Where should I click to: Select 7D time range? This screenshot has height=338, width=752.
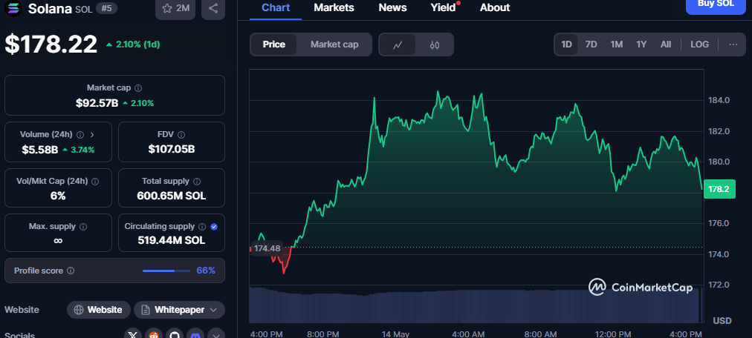click(591, 44)
